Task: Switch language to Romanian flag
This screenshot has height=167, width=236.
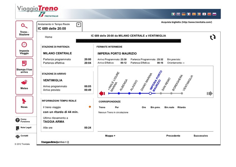Action: (x=199, y=14)
